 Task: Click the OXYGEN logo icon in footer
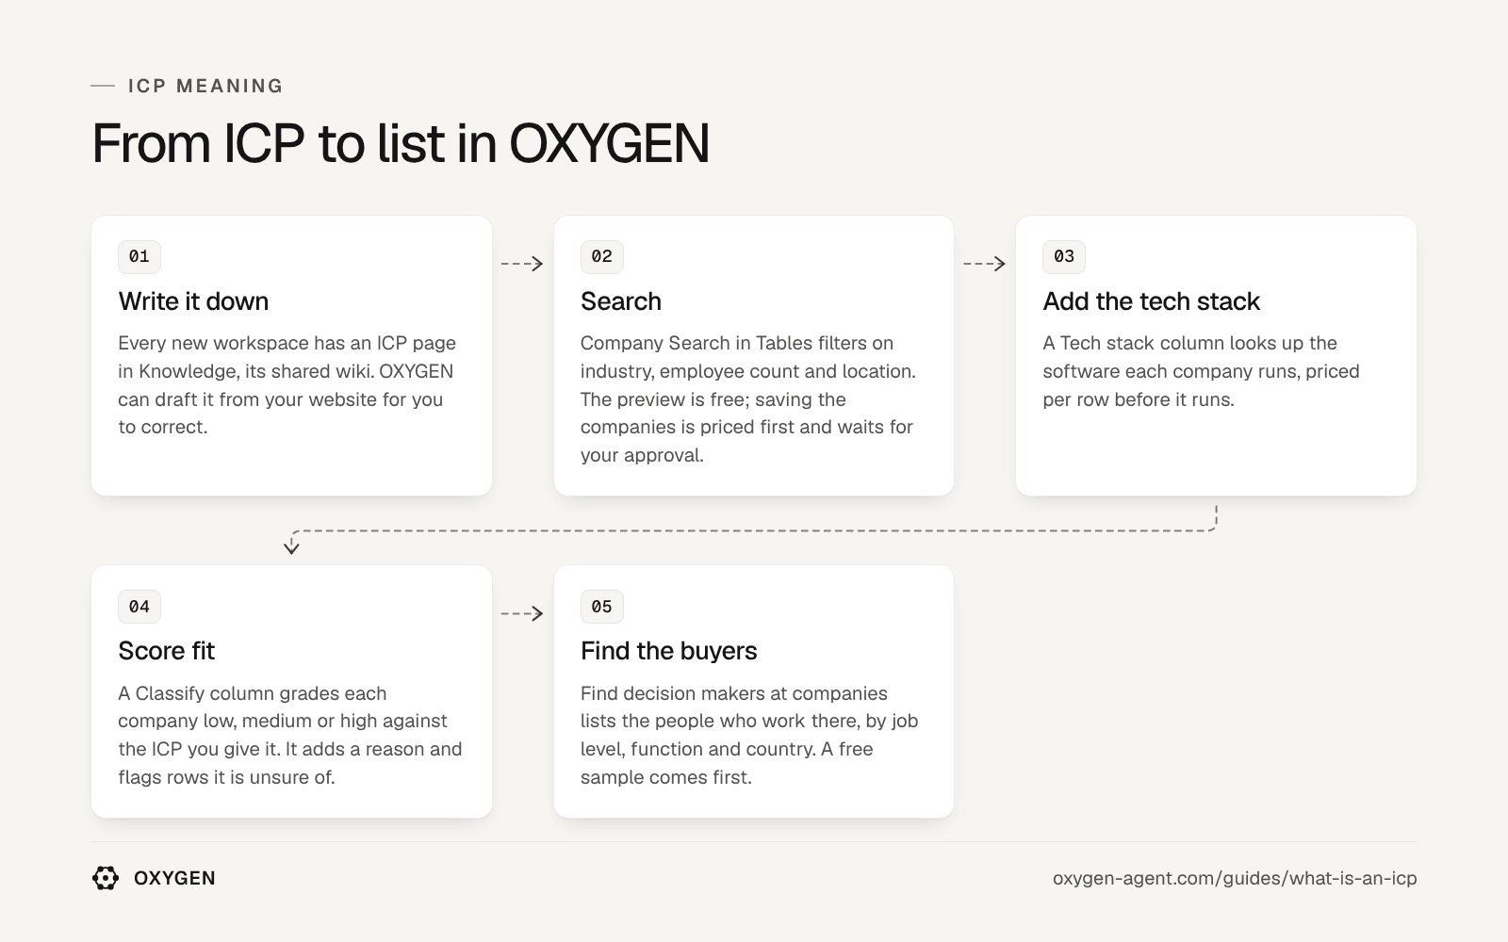click(106, 878)
